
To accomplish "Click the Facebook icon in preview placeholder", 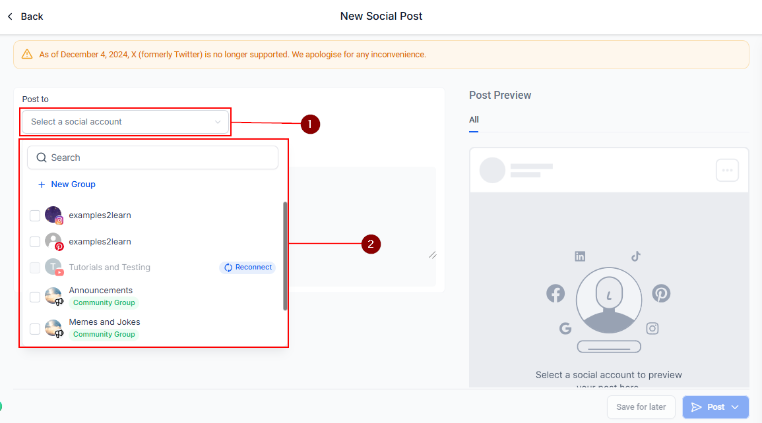I will (556, 293).
